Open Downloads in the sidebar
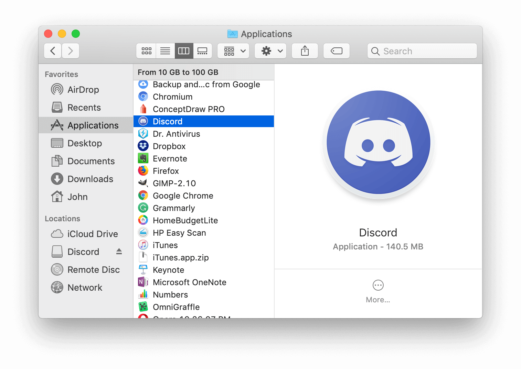521x369 pixels. pos(86,179)
